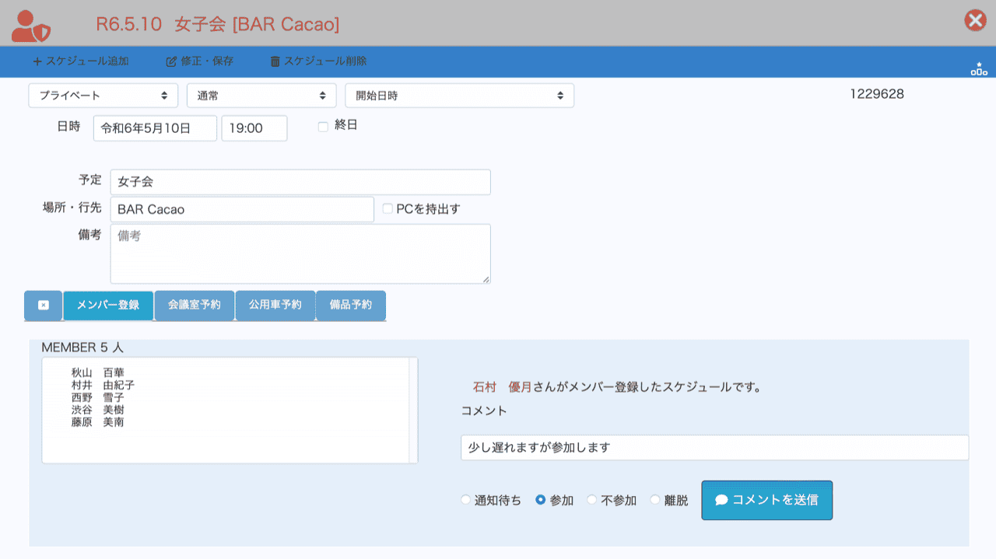Viewport: 996px width, 559px height.
Task: Open the 開始日時 dropdown
Action: tap(459, 96)
